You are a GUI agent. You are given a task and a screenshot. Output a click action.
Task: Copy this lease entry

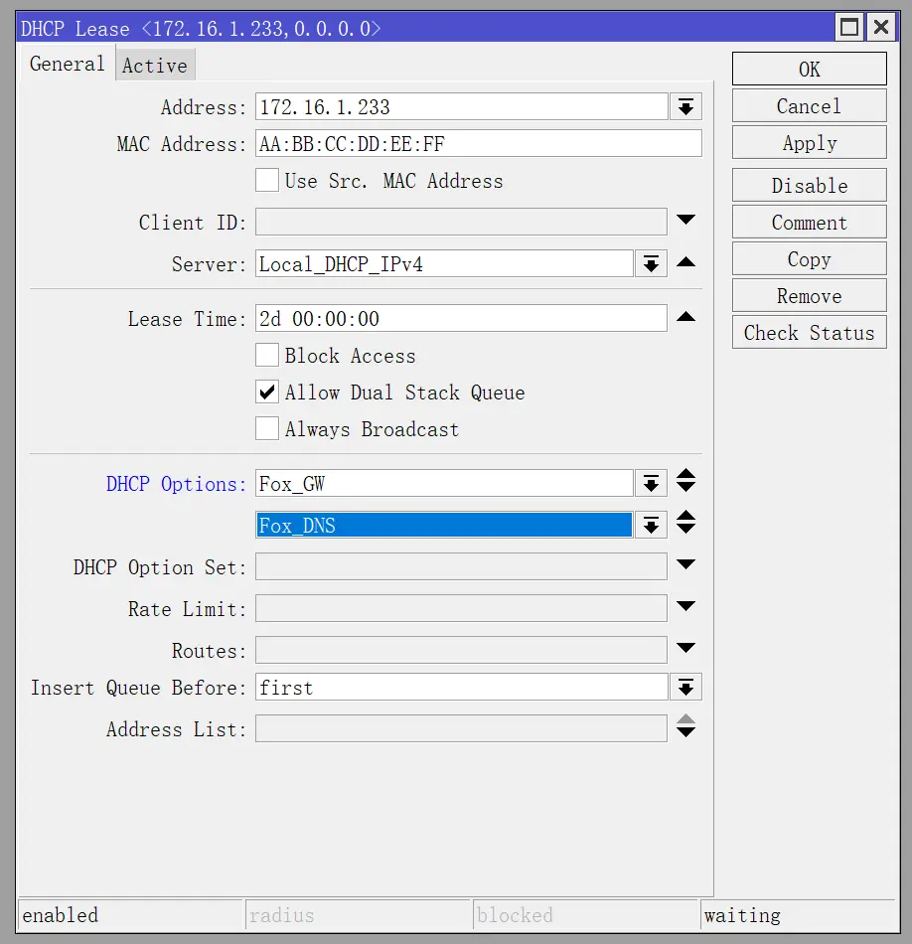[809, 259]
